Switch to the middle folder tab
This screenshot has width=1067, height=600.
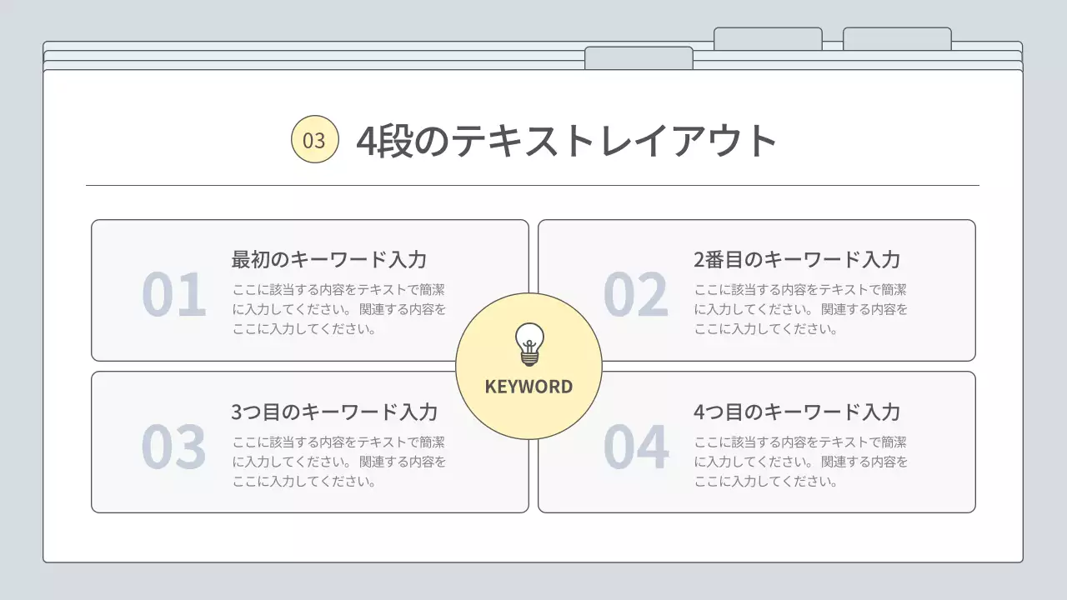tap(767, 37)
